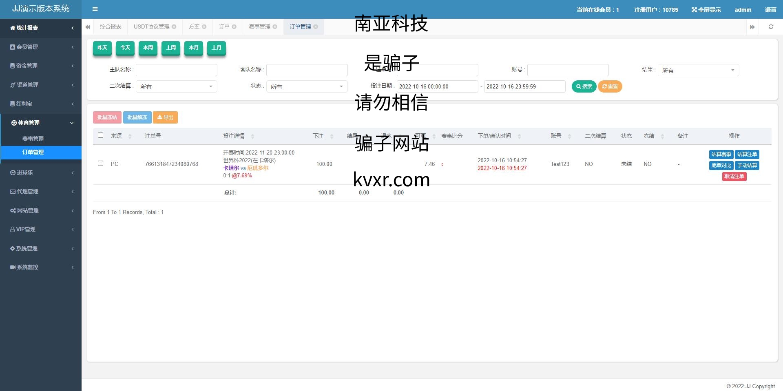Click the tab scroll-right double arrow
This screenshot has width=783, height=391.
[752, 27]
